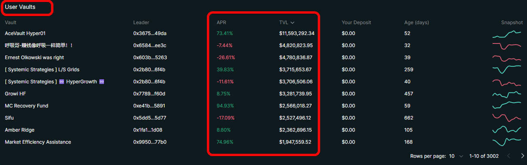Click leader address 0x3675...49da
This screenshot has width=527, height=165.
150,33
